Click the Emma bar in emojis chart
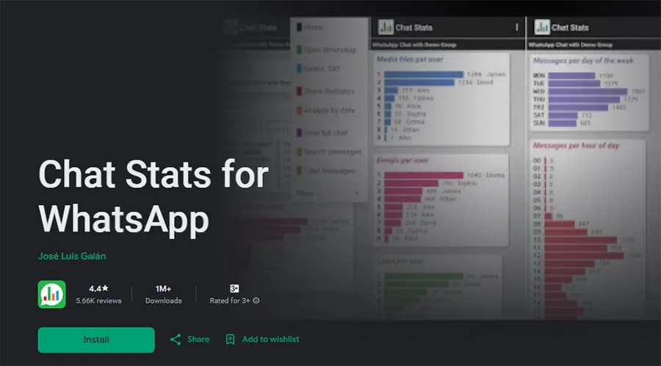 [x=424, y=175]
